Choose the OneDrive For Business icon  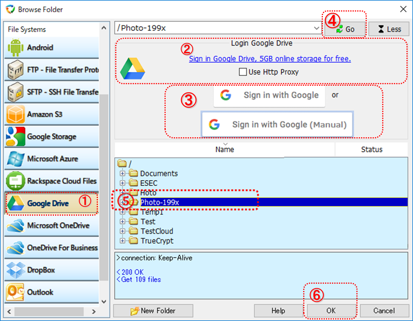[x=15, y=248]
